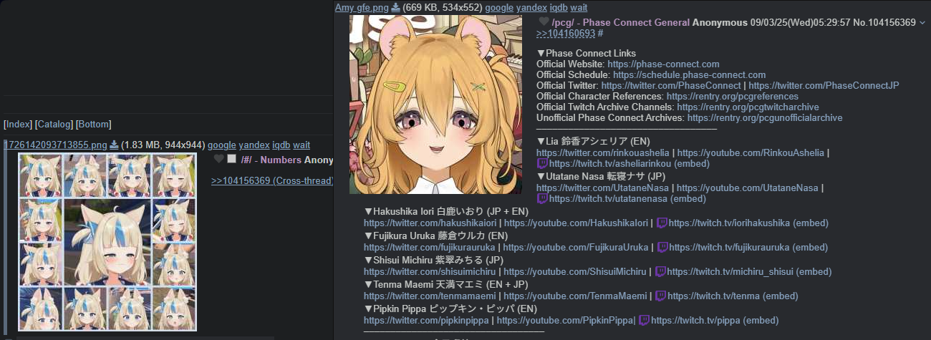Click embed for twitch.tv/tenma
Viewport: 931px width, 340px height.
click(x=779, y=296)
